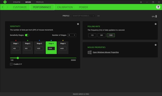Screen dimensions: 162x96
Task: Click the Razer logo icon
Action: [5, 2]
